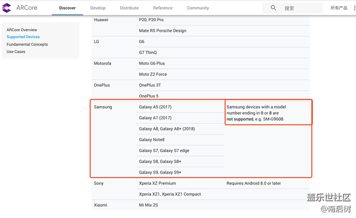Select the Samsung model number note
The width and height of the screenshot is (356, 218).
coord(256,113)
